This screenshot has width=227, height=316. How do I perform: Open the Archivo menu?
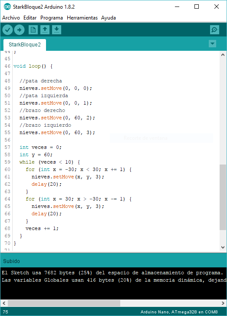point(11,18)
